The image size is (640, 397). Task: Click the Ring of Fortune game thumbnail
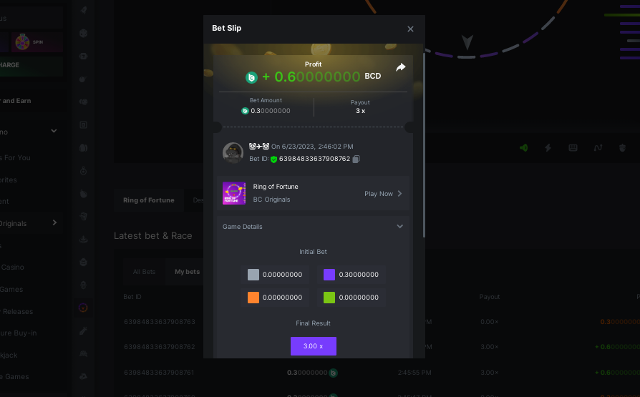pos(234,193)
